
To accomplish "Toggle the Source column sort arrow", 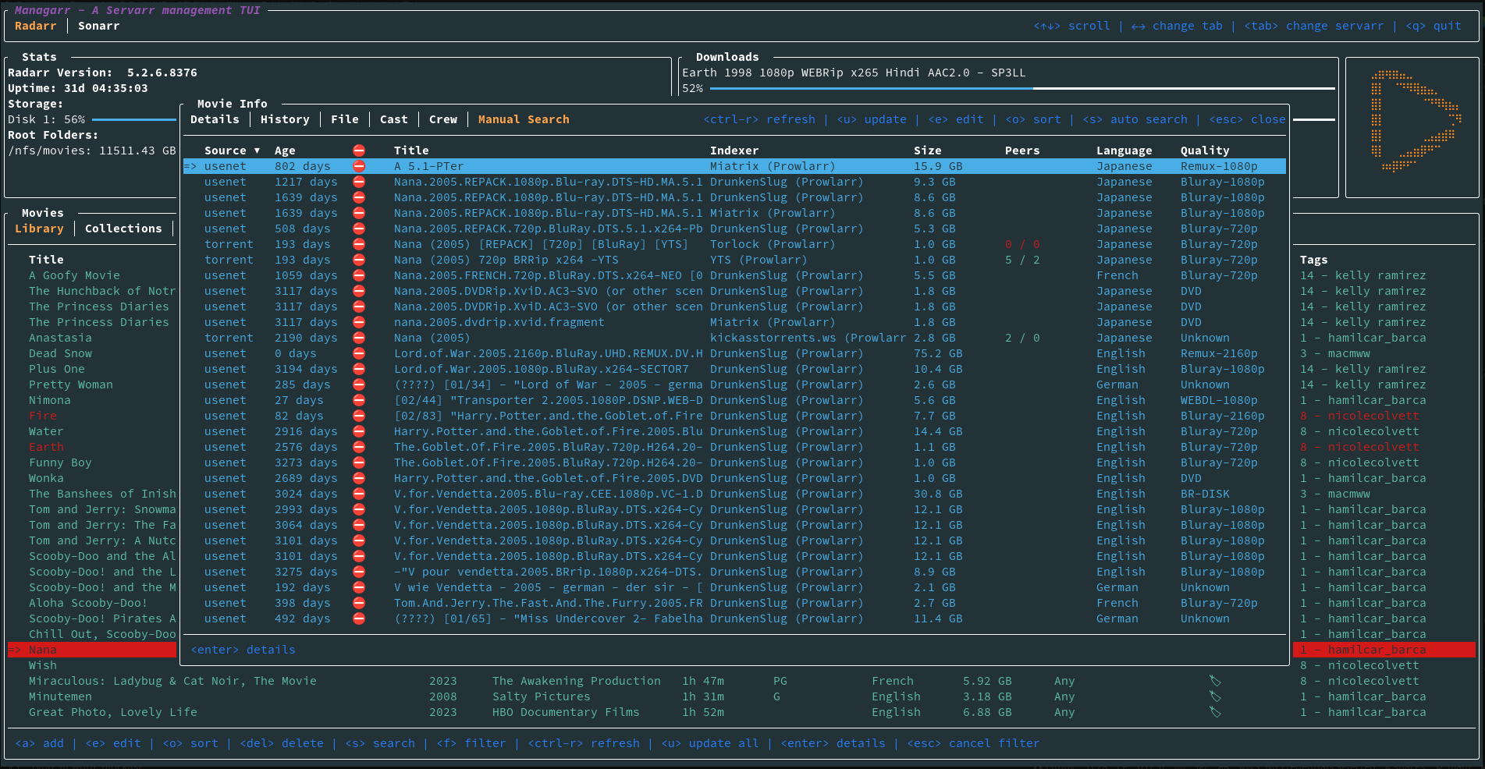I will 257,151.
